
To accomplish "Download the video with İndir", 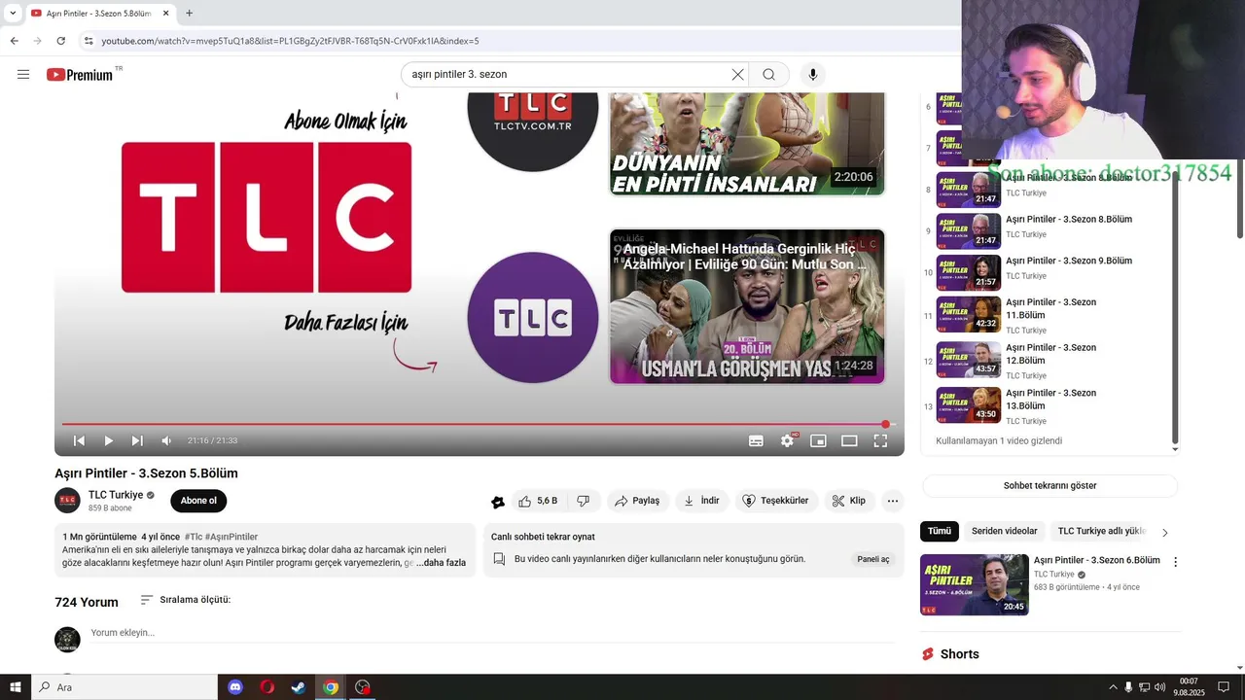I will pos(701,501).
